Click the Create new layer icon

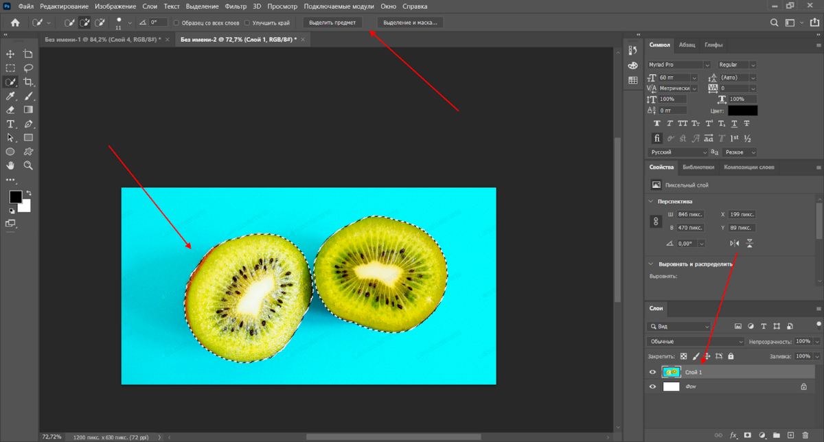click(x=791, y=435)
